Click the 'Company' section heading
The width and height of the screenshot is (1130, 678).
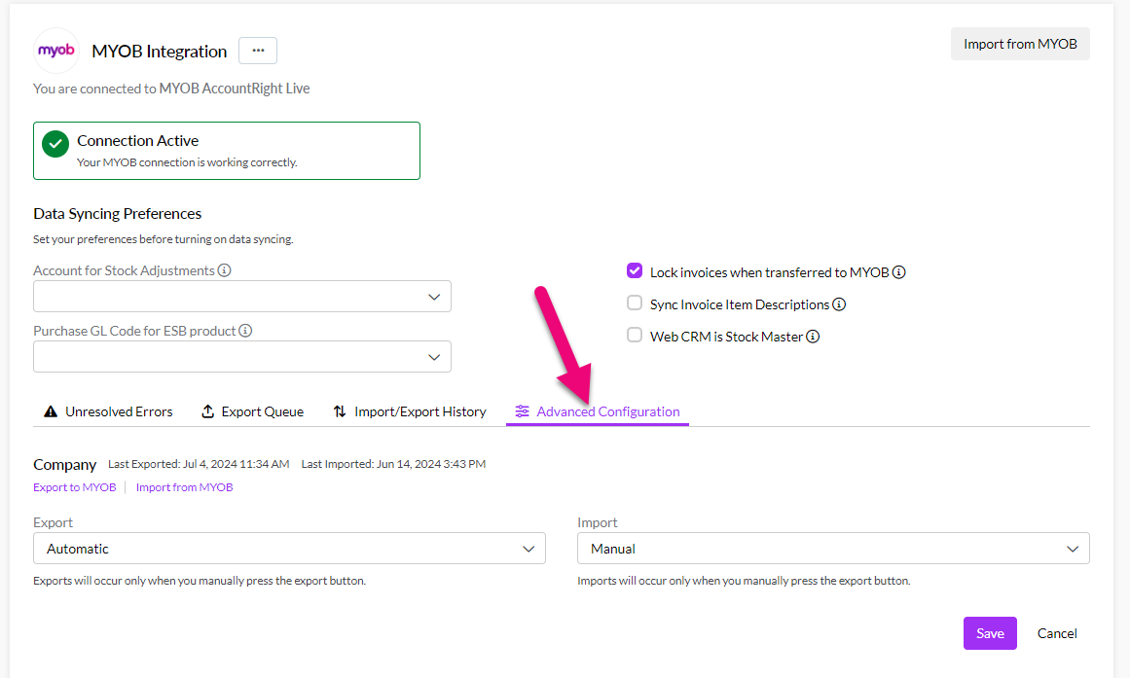65,465
